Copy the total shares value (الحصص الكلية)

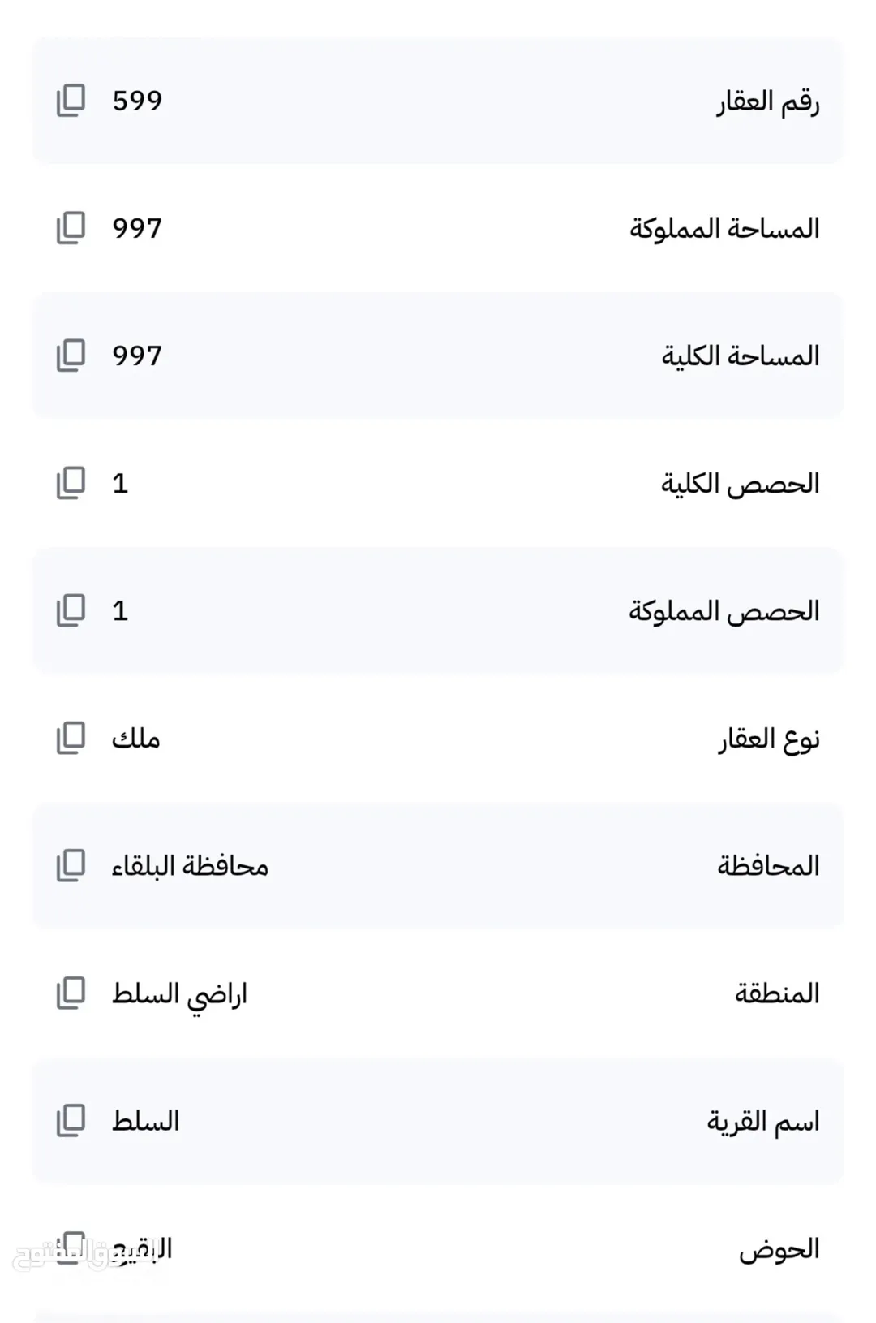[71, 483]
